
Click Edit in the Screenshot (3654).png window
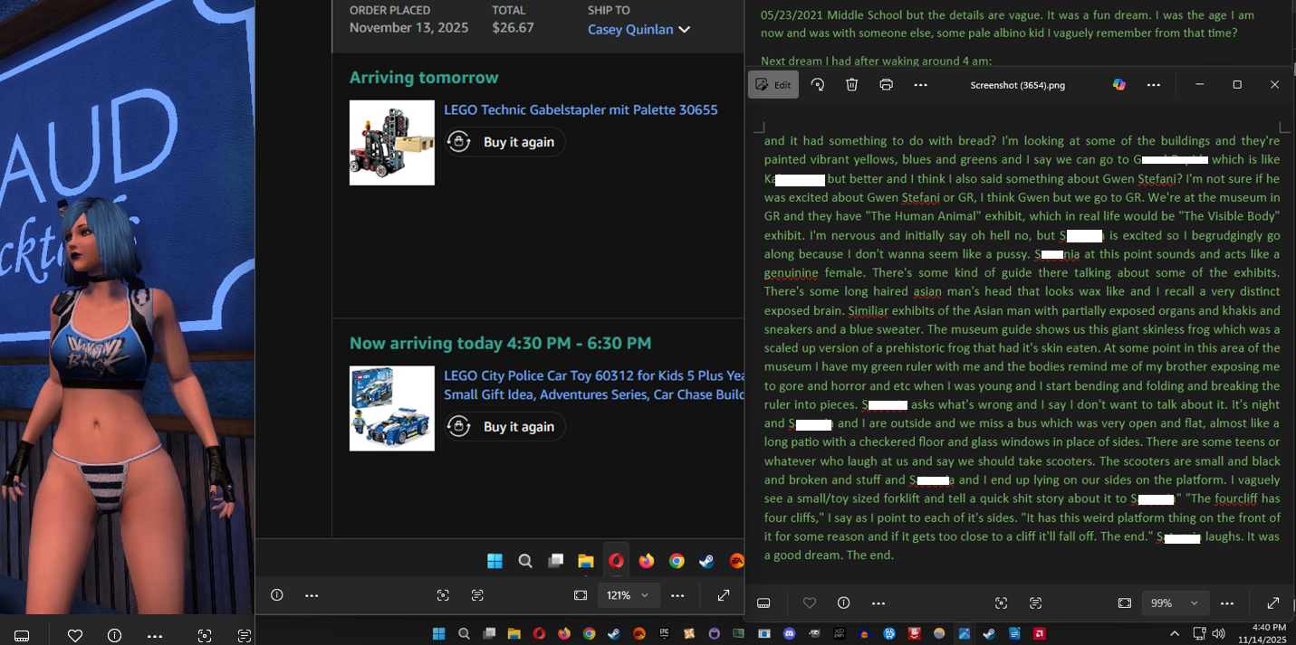[x=773, y=84]
